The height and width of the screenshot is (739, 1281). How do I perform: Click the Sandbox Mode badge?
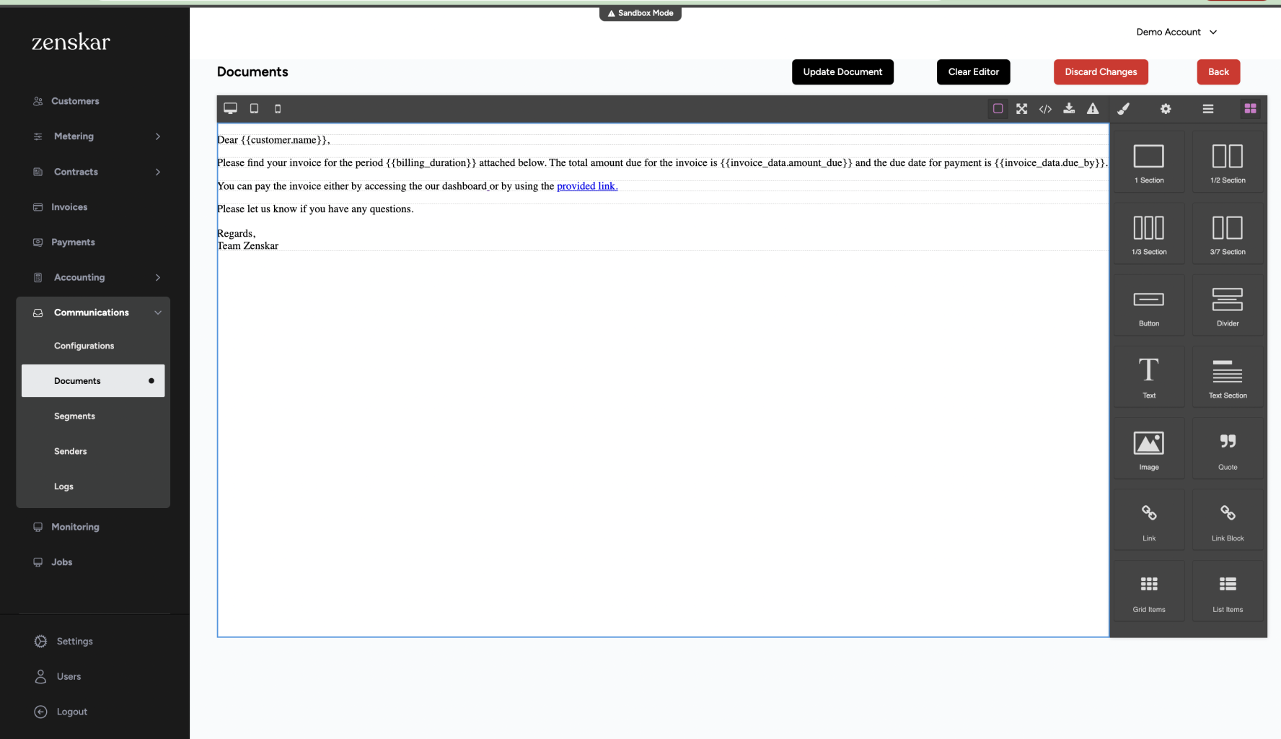pos(640,13)
